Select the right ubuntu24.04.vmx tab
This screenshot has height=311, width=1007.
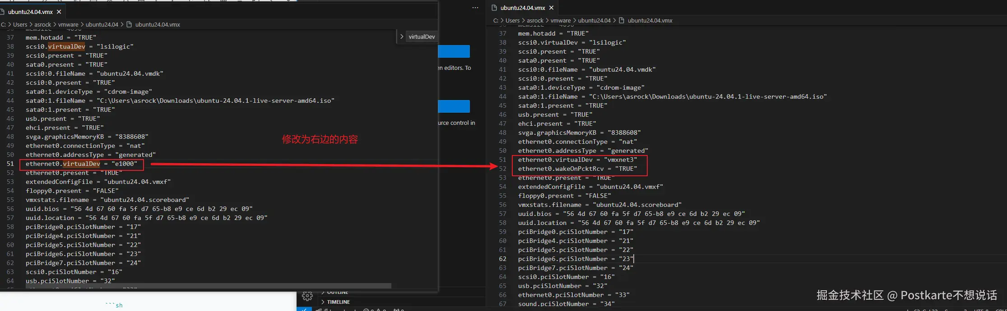point(523,8)
